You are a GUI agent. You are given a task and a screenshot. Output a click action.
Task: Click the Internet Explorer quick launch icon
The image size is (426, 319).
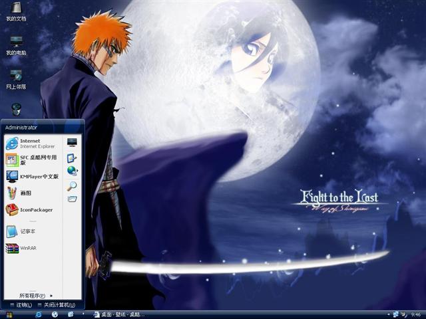coord(39,314)
